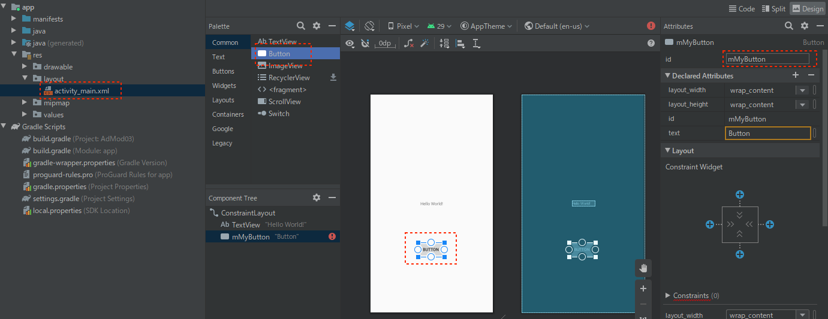Select Containers category in Palette
The width and height of the screenshot is (828, 319).
(228, 114)
